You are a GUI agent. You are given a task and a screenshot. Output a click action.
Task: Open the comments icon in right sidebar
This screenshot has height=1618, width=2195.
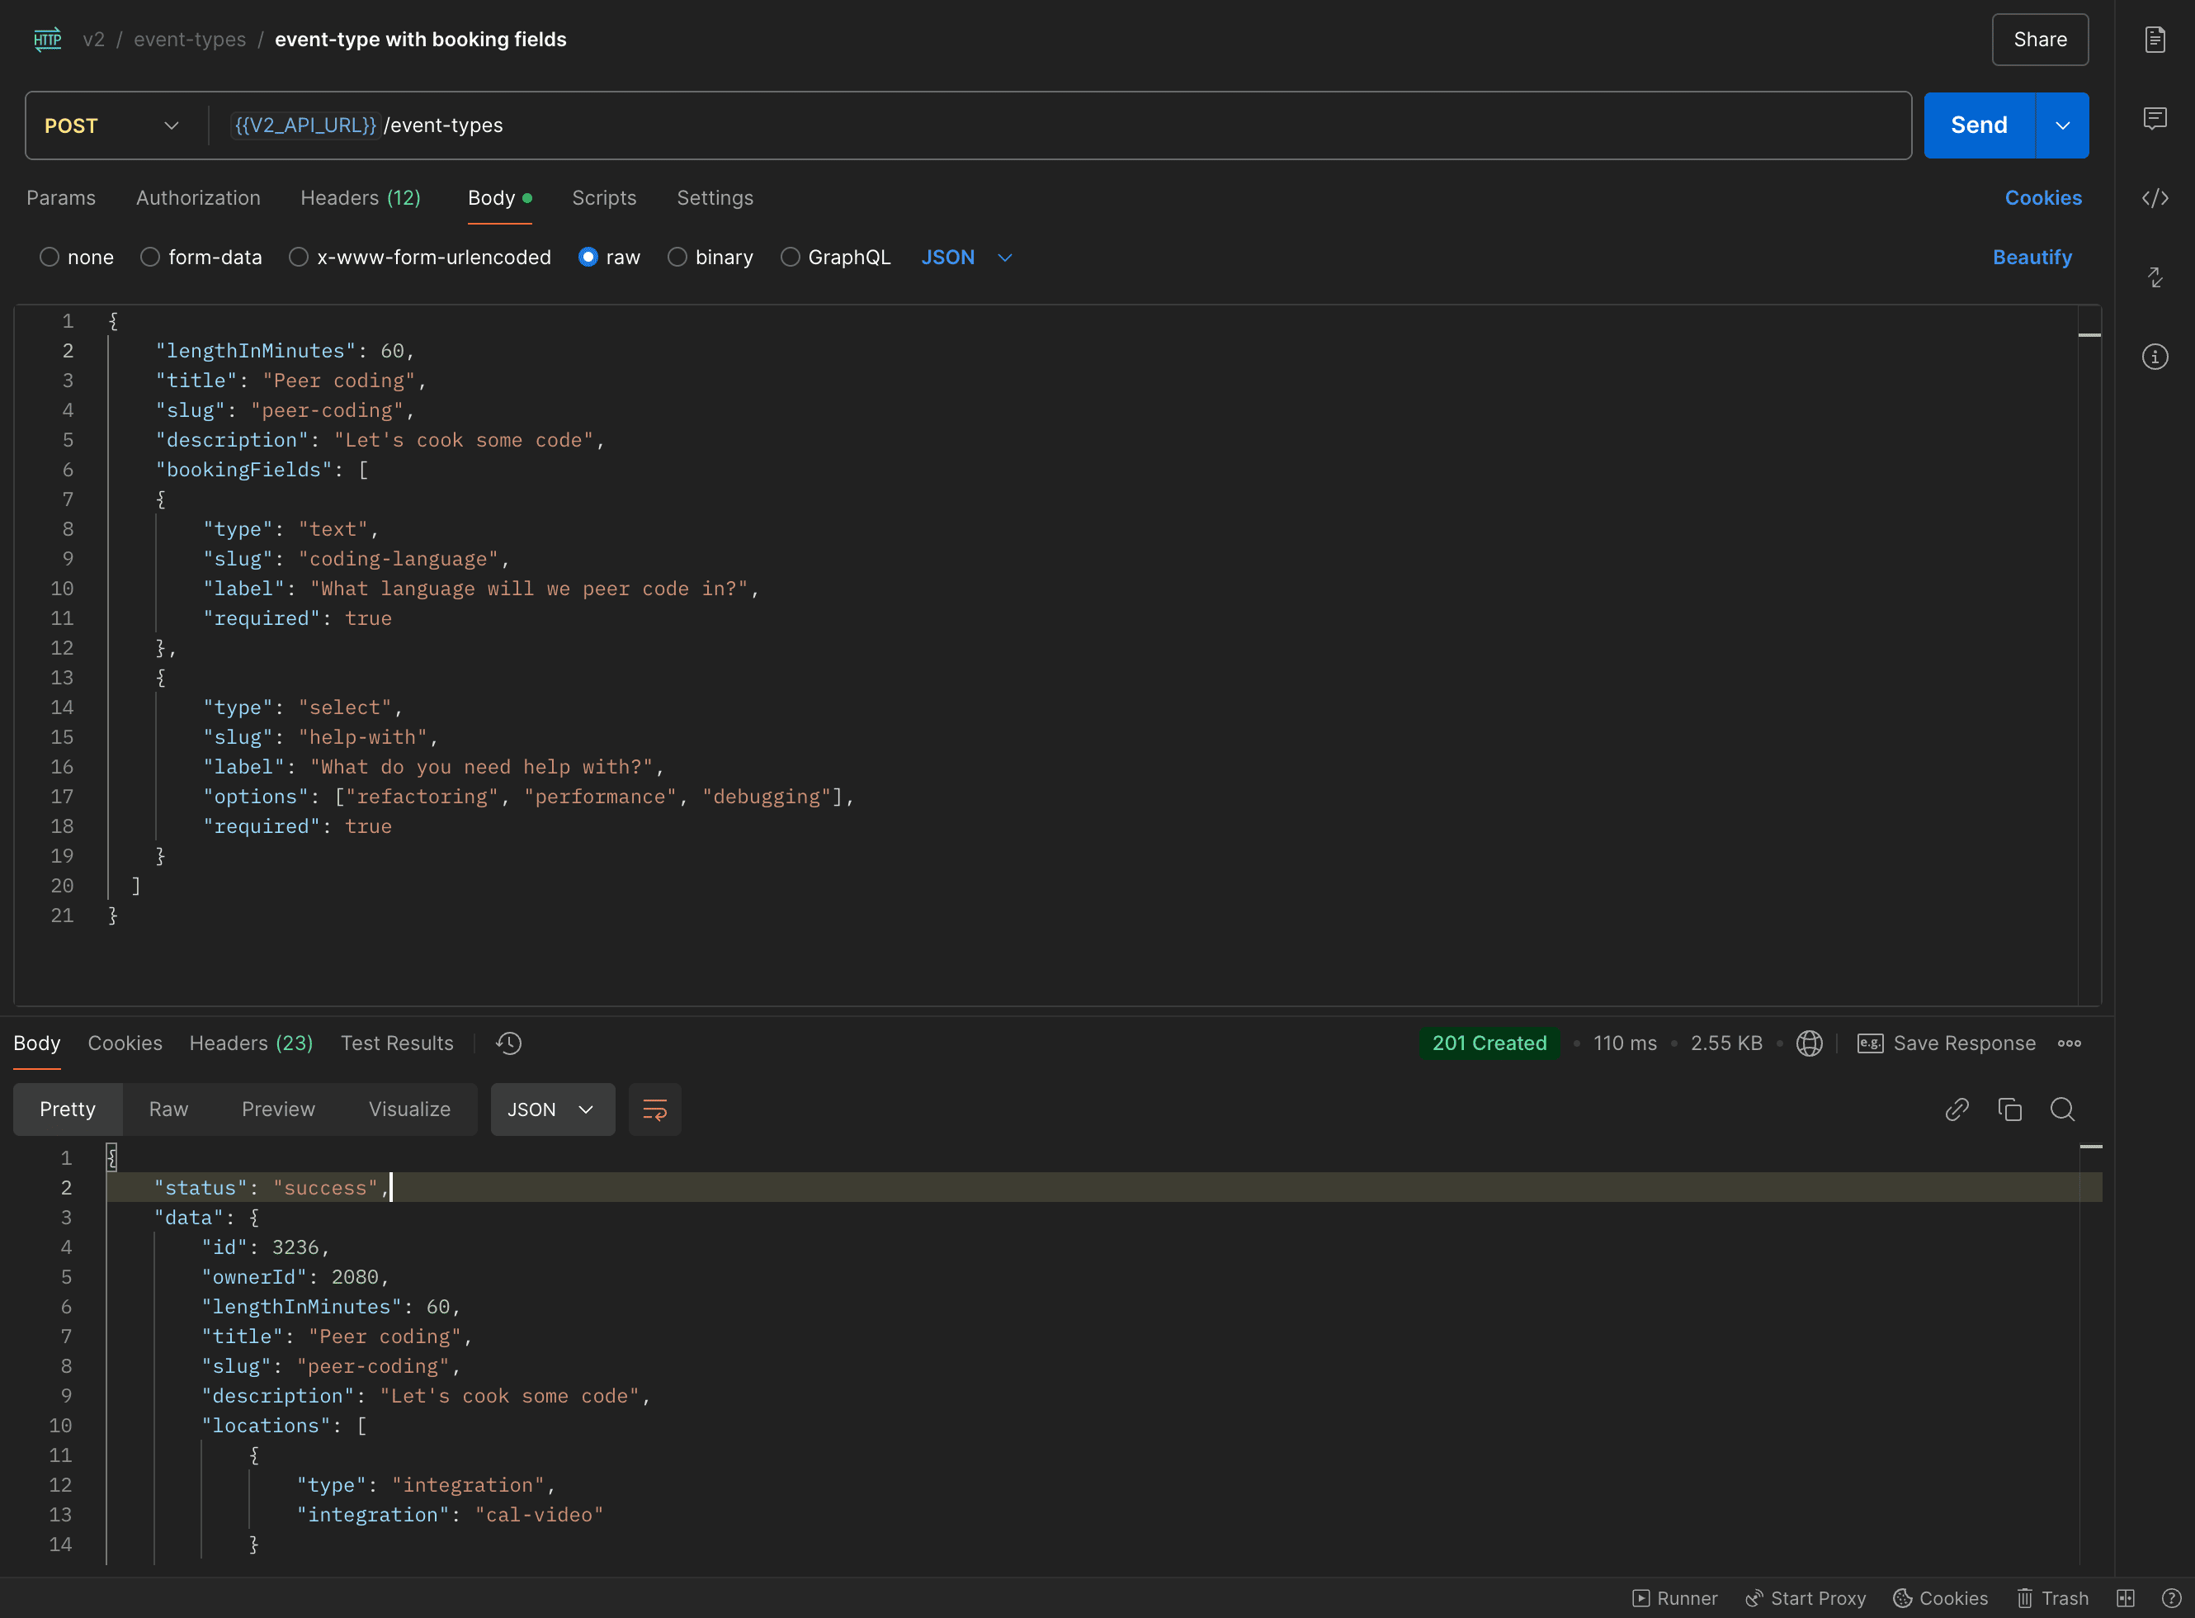(2155, 119)
